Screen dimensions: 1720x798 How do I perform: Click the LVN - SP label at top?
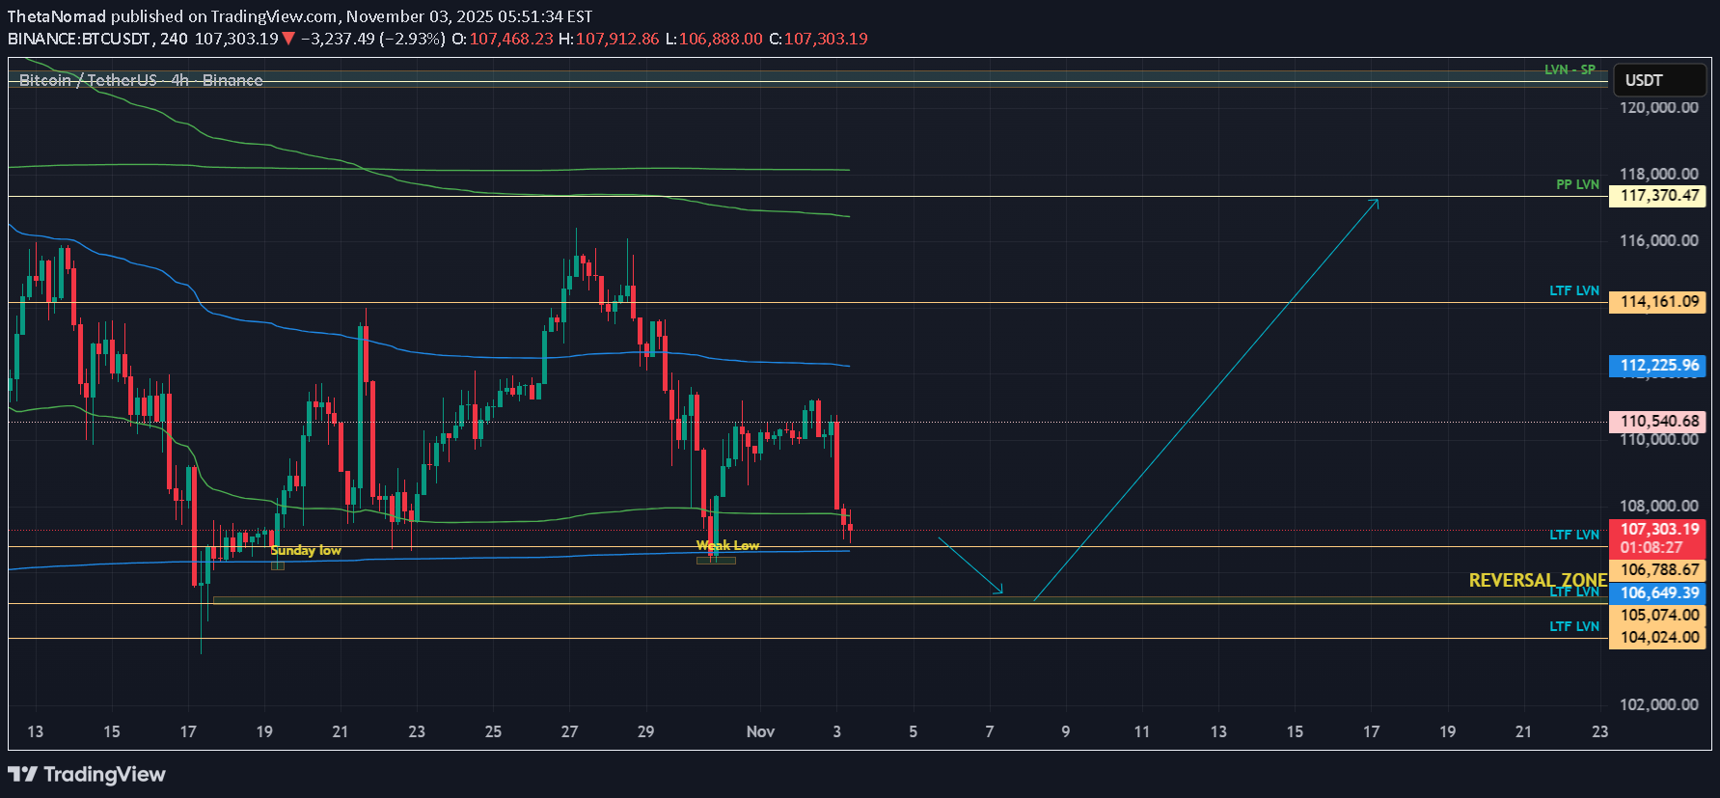pos(1570,69)
